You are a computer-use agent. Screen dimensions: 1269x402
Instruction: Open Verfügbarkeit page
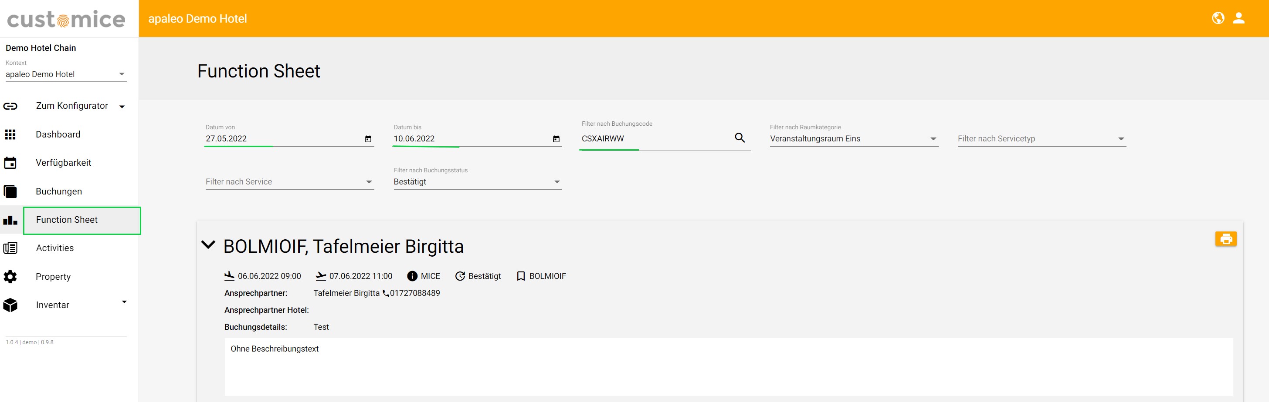click(x=64, y=163)
